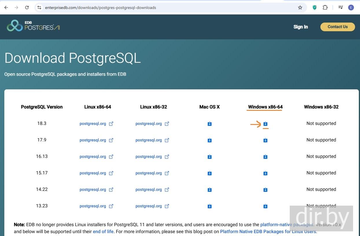Download PostgreSQL 13.23 for Windows x86-64

[265, 206]
